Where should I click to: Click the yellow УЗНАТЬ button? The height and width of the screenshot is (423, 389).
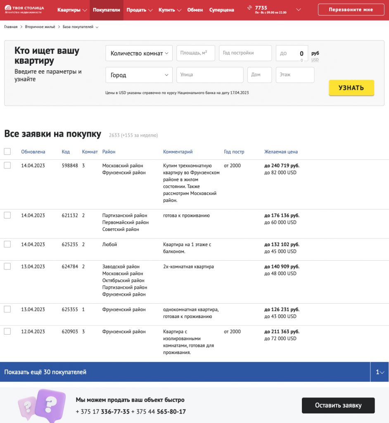pos(351,88)
